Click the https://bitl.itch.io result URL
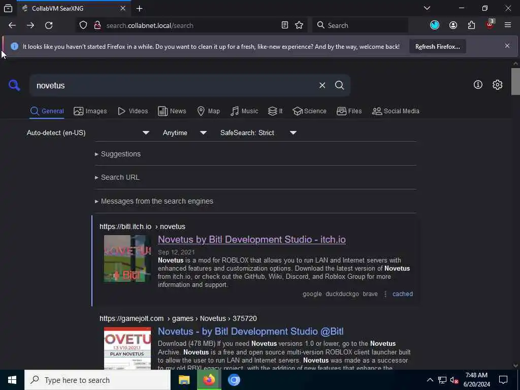 142,226
